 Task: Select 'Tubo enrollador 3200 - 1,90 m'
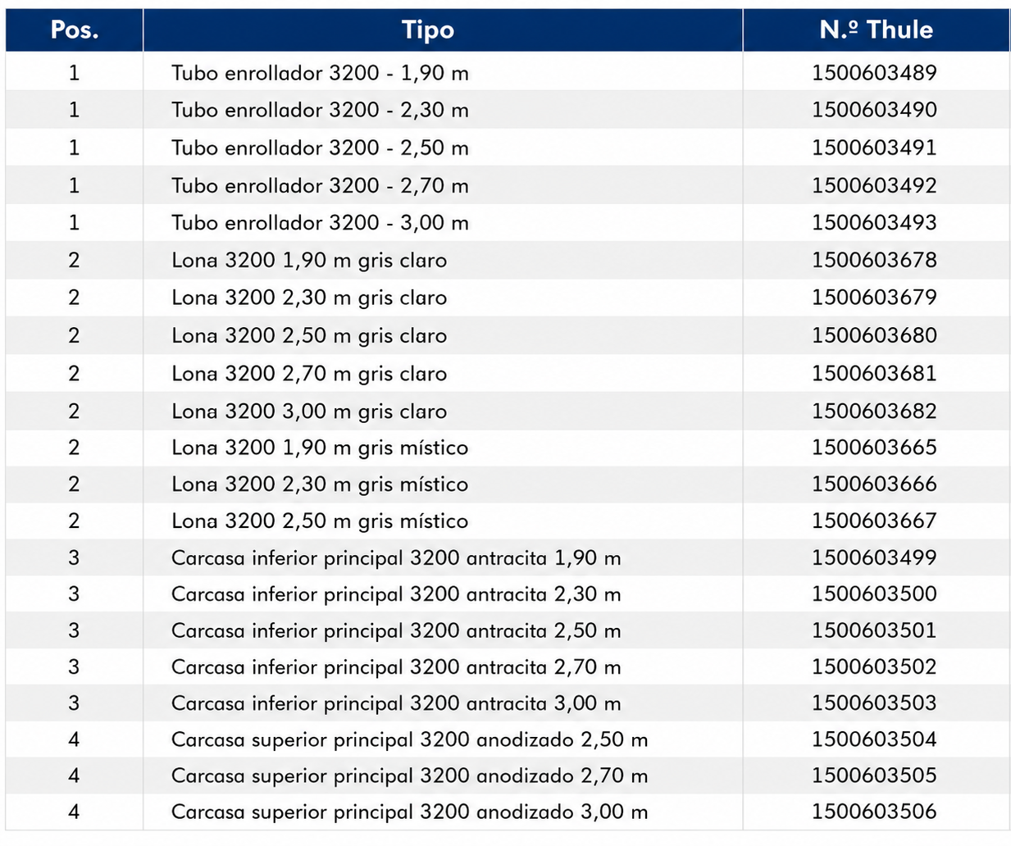pos(320,73)
